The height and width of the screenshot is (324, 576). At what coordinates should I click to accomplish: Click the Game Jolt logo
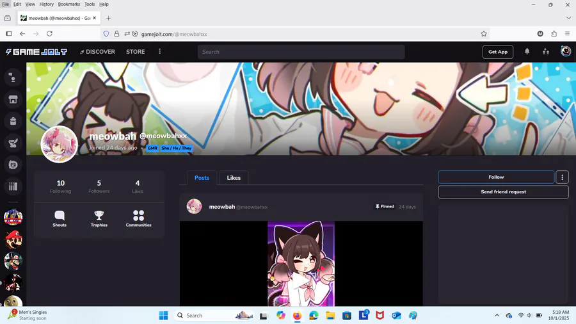tap(36, 52)
